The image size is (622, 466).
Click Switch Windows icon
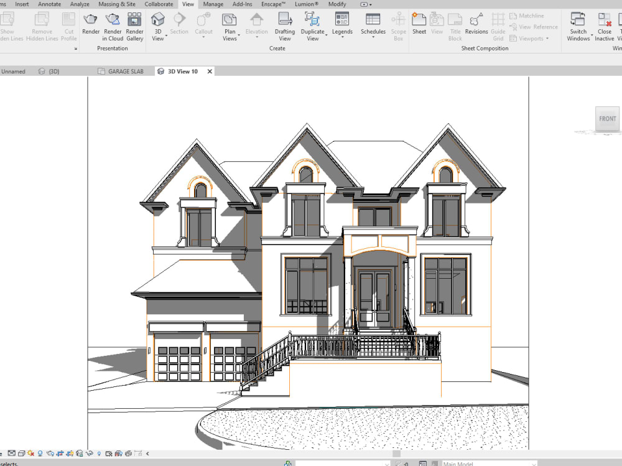coord(578,19)
